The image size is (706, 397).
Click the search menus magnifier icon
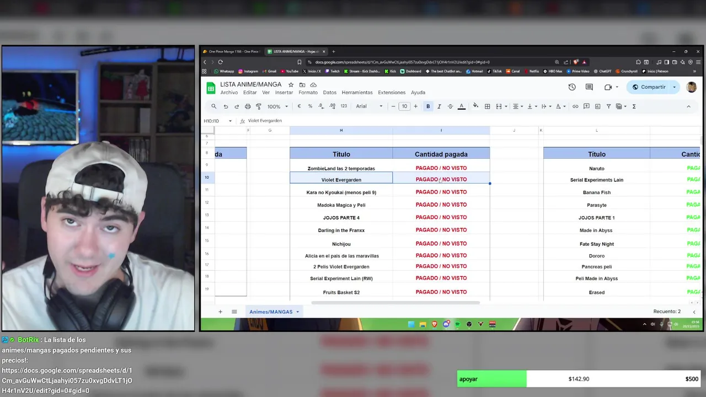pos(213,106)
